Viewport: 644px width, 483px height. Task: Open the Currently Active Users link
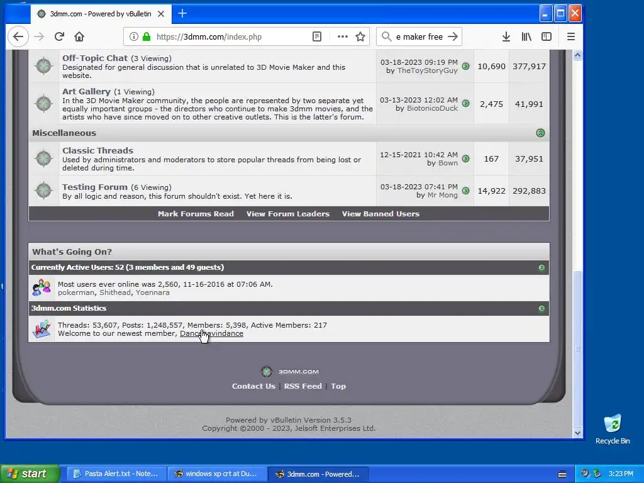127,267
